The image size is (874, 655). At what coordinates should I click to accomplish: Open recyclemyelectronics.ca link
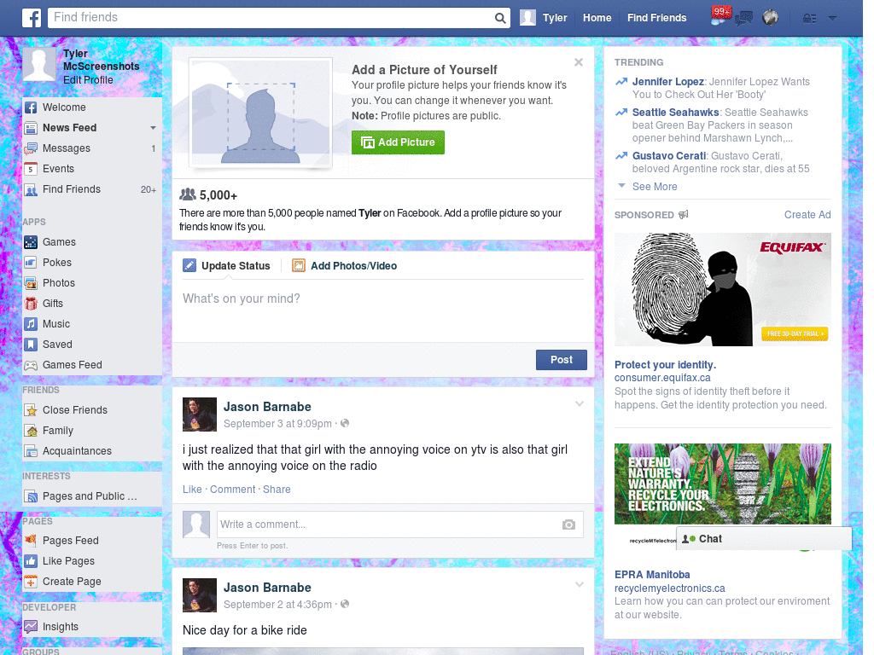669,588
